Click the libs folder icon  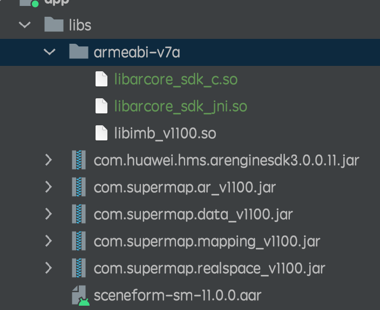[x=54, y=24]
